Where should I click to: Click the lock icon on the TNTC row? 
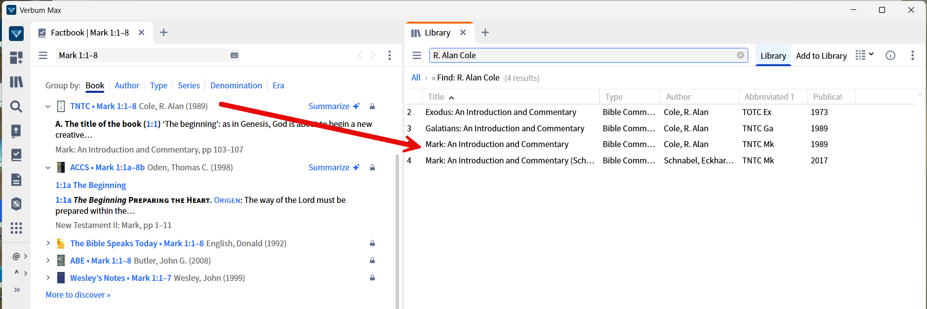(x=372, y=106)
